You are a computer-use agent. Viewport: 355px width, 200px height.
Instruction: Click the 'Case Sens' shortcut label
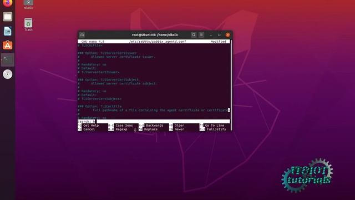pyautogui.click(x=124, y=126)
